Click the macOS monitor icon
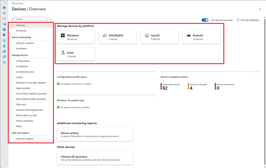Image resolution: width=266 pixels, height=168 pixels. (147, 35)
